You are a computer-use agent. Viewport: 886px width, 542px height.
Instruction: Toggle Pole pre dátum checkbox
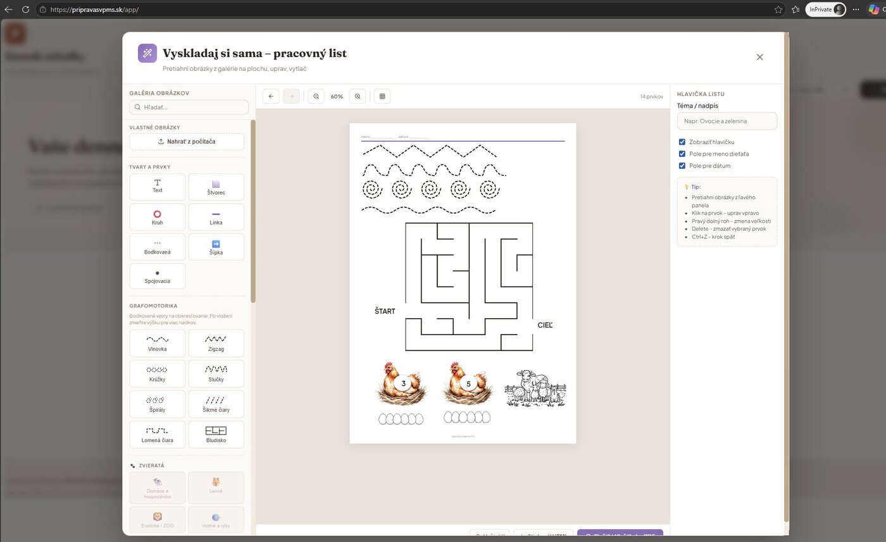tap(682, 166)
